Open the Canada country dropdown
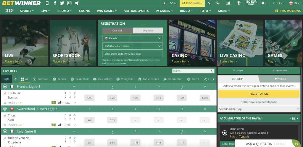The width and height of the screenshot is (303, 147). pyautogui.click(x=133, y=38)
